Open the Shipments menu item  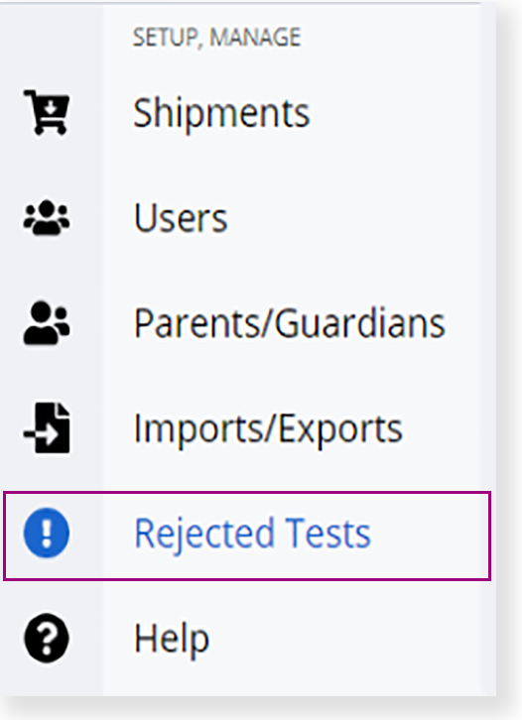(221, 113)
